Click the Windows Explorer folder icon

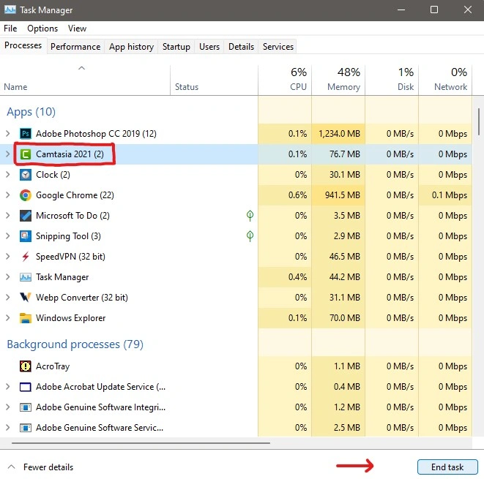click(26, 318)
